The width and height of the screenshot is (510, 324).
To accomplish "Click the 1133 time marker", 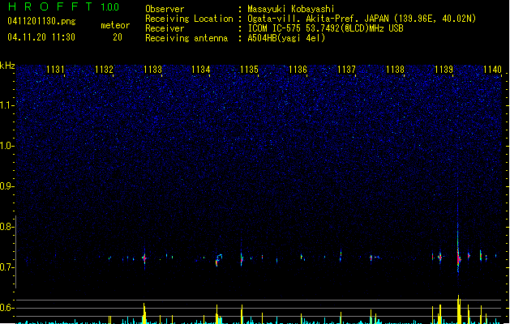I will [152, 70].
